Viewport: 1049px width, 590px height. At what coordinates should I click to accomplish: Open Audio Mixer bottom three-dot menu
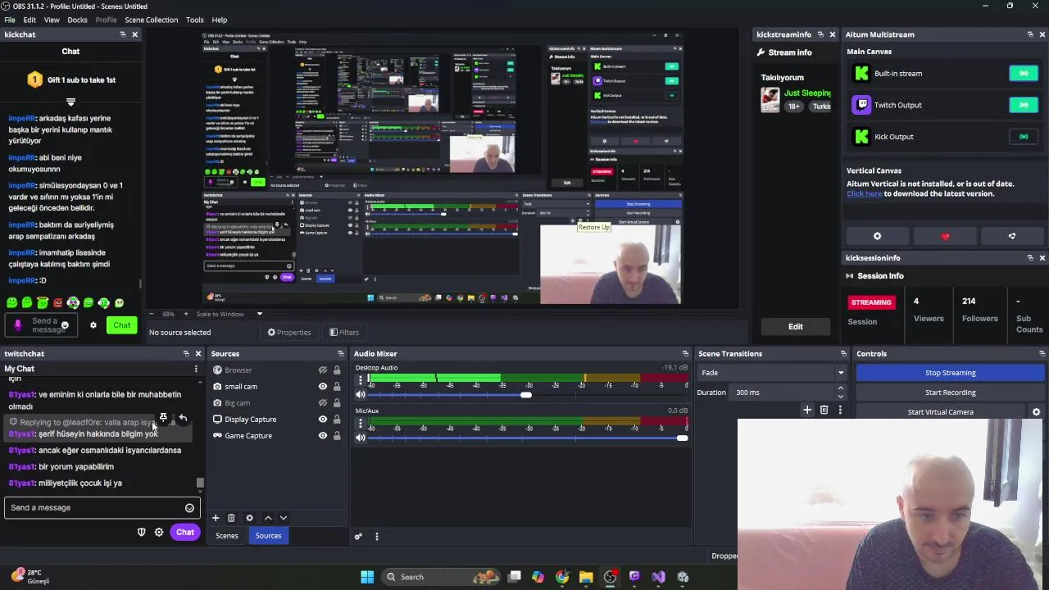(x=376, y=537)
